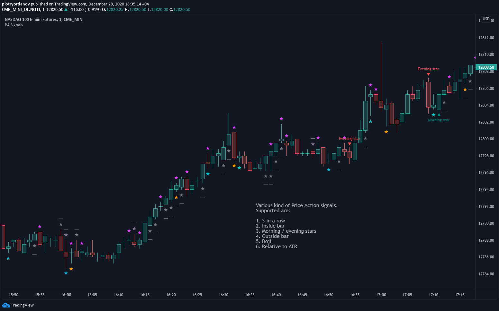This screenshot has height=311, width=499.
Task: Click the large red candle under the upper-right Evening star
Action: (x=428, y=95)
